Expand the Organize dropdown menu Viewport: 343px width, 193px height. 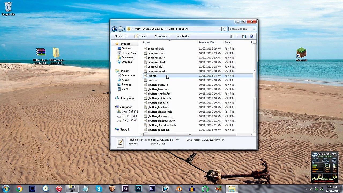coord(121,36)
